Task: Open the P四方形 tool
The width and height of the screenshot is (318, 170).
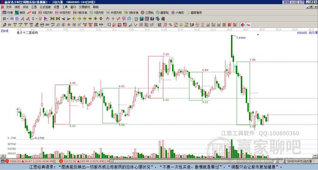Action: coord(46,12)
